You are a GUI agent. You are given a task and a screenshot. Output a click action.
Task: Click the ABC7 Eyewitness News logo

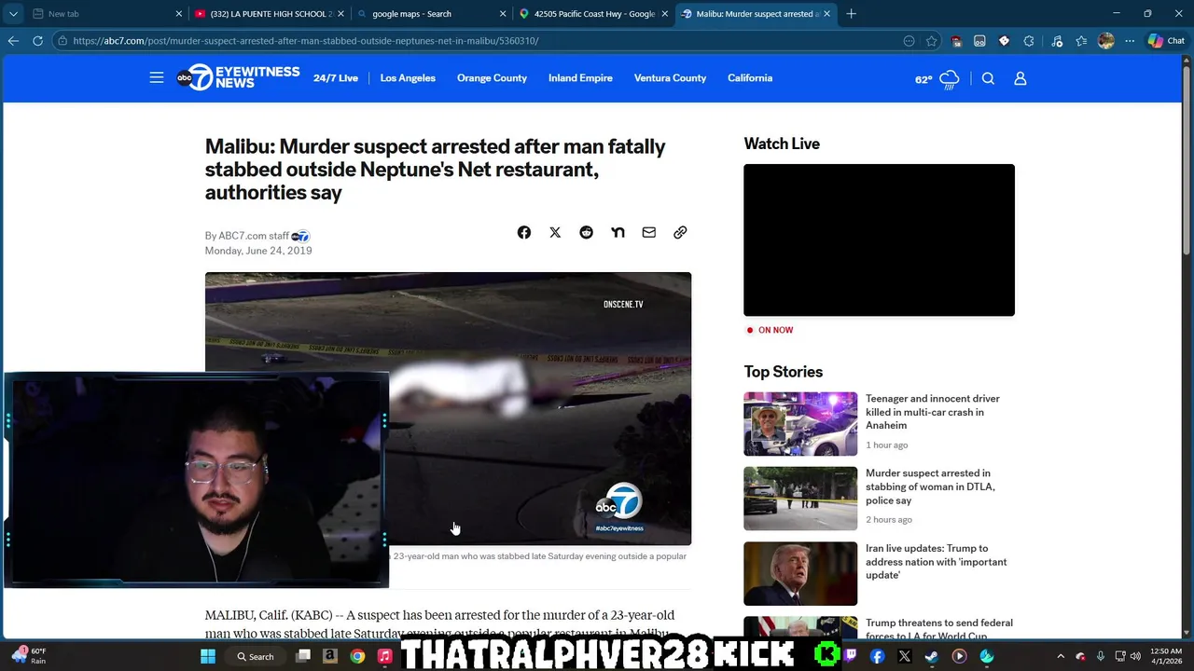coord(239,77)
